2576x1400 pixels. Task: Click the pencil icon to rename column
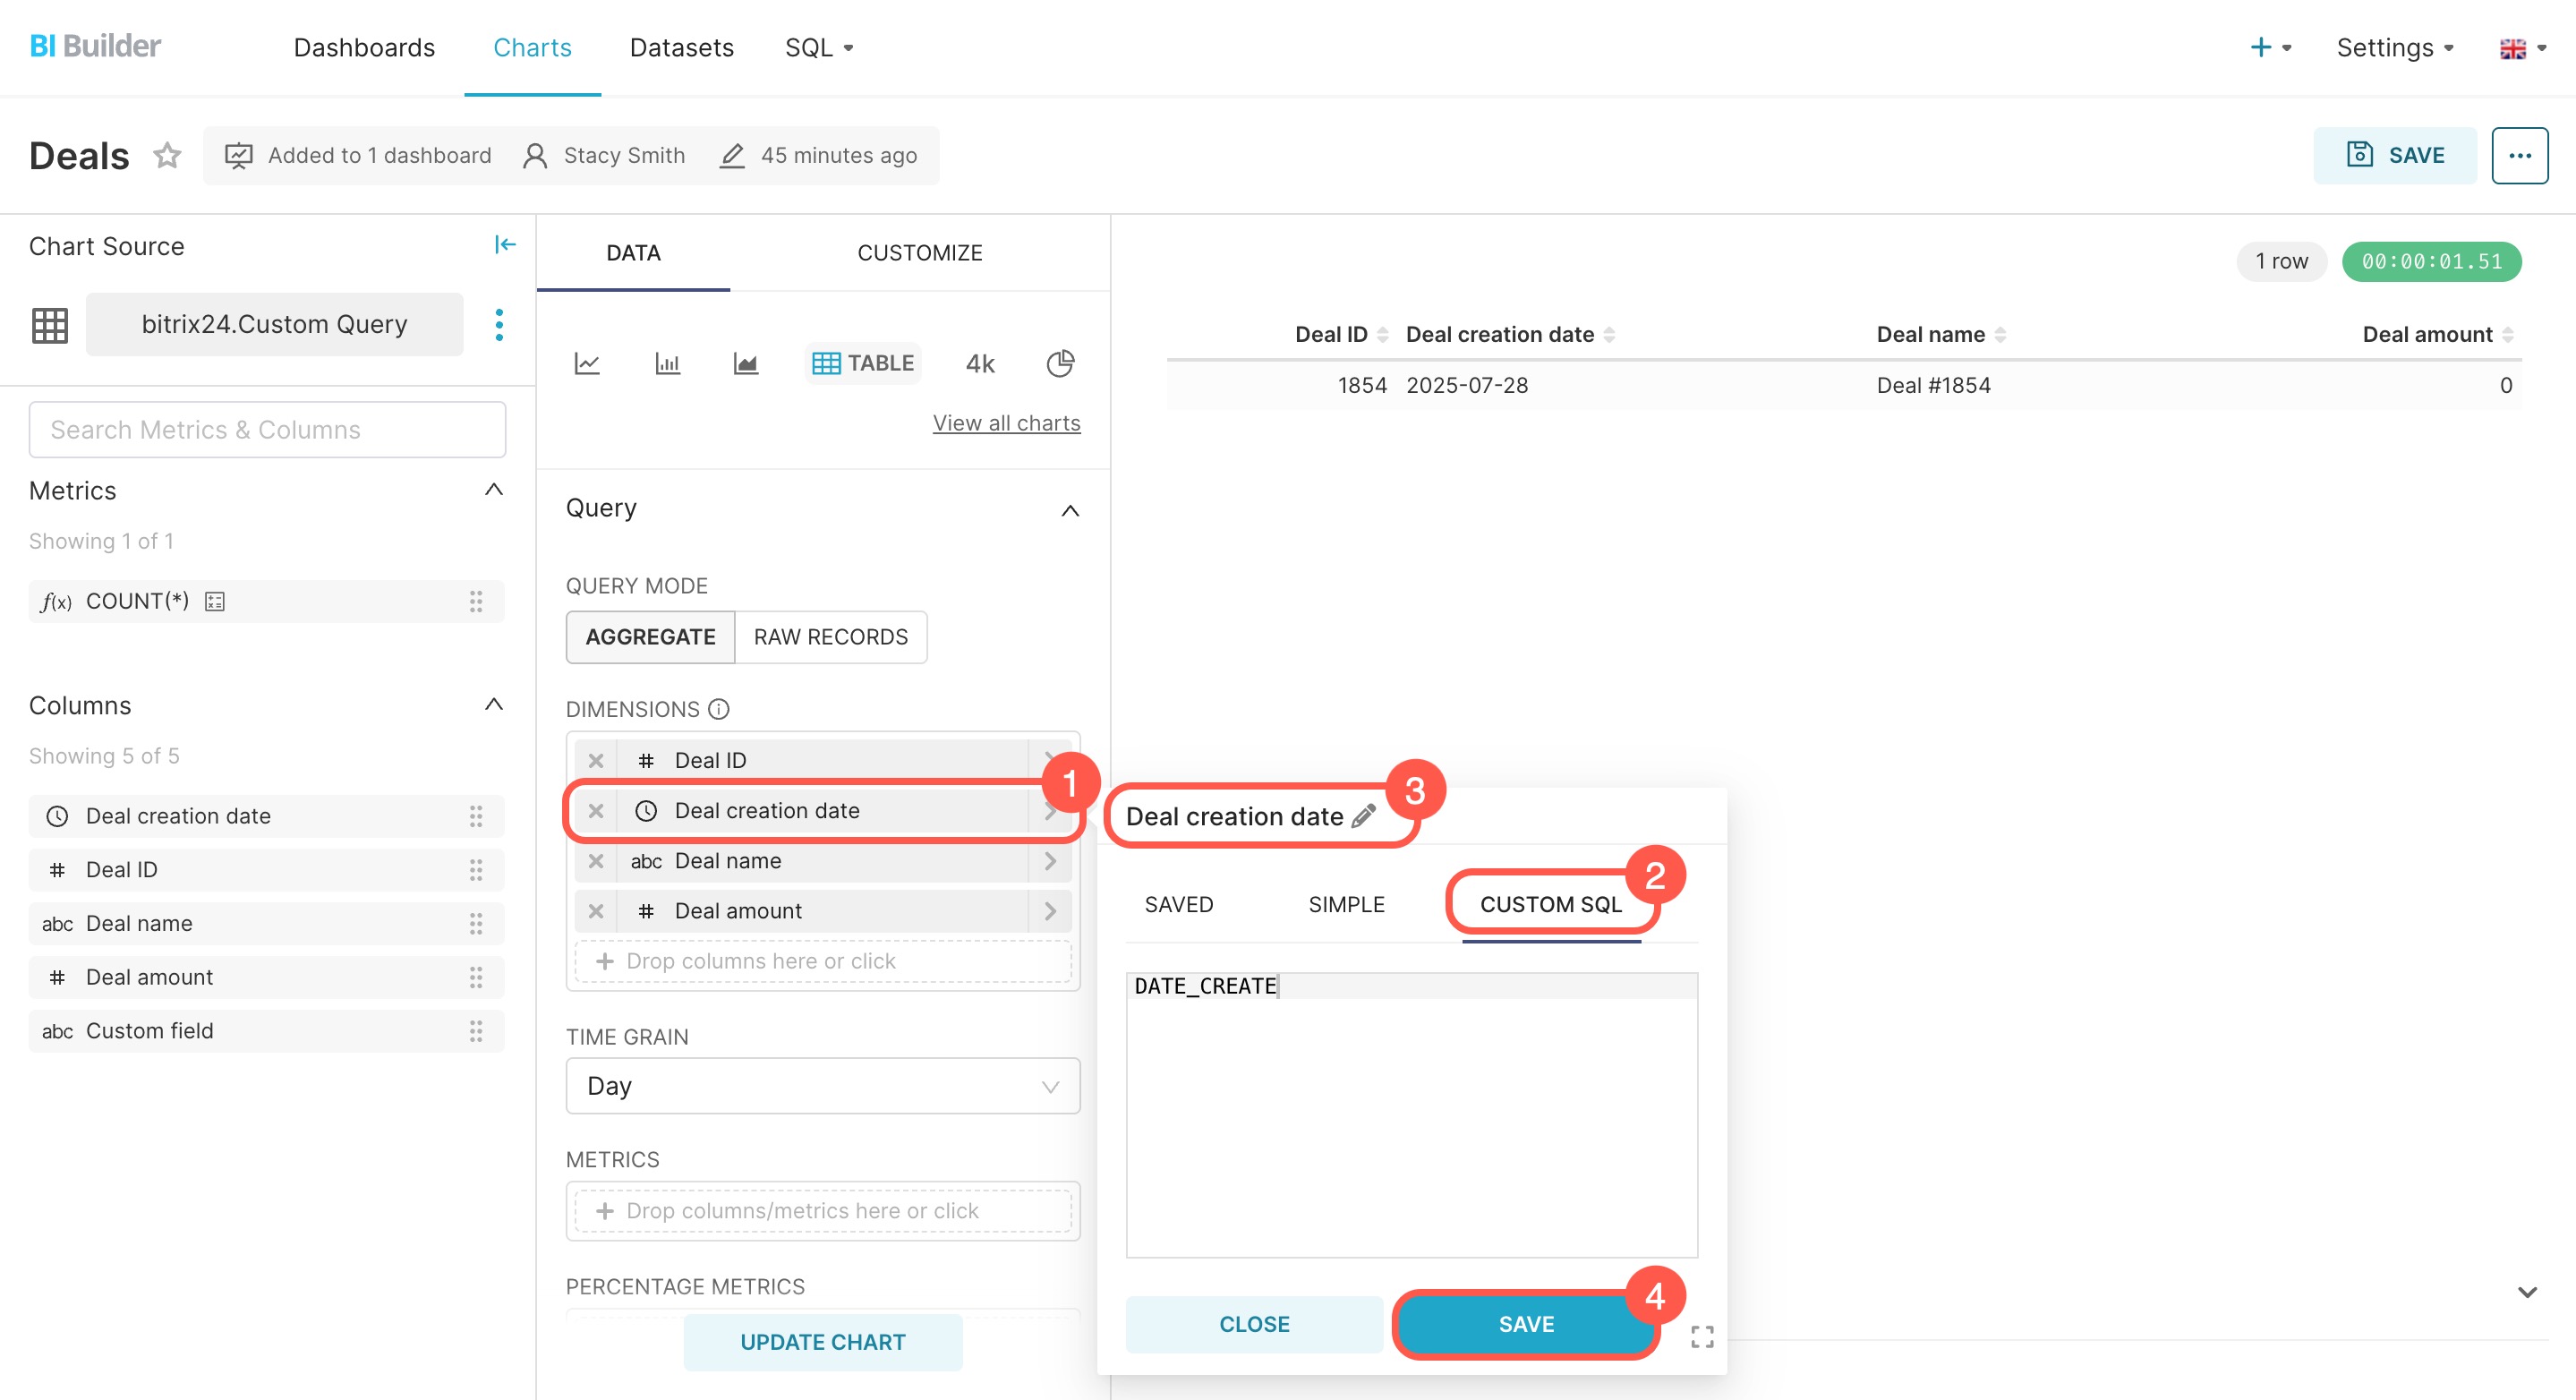(1363, 816)
